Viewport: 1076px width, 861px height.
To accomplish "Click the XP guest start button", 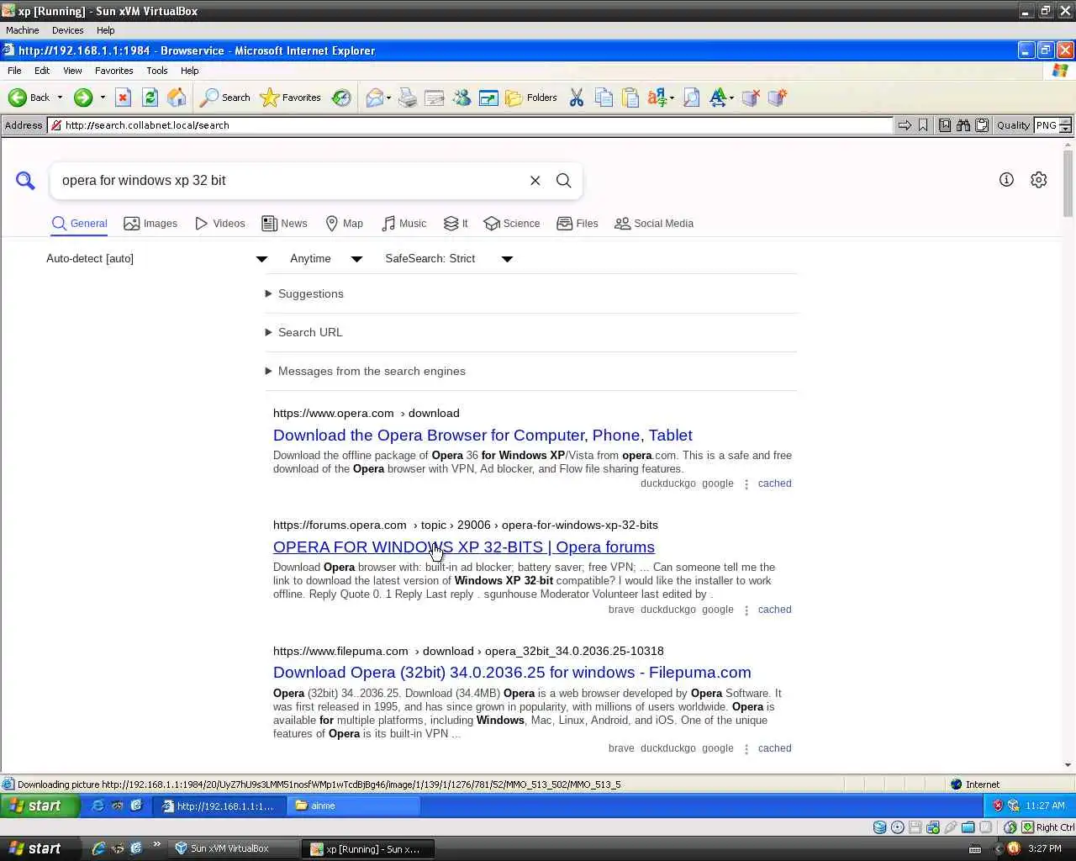I will click(x=40, y=806).
